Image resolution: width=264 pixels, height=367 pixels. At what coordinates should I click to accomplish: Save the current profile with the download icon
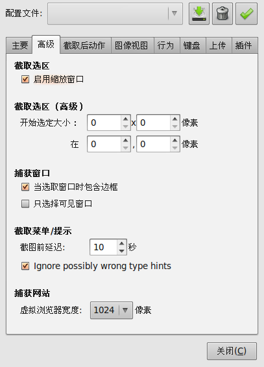(x=199, y=14)
